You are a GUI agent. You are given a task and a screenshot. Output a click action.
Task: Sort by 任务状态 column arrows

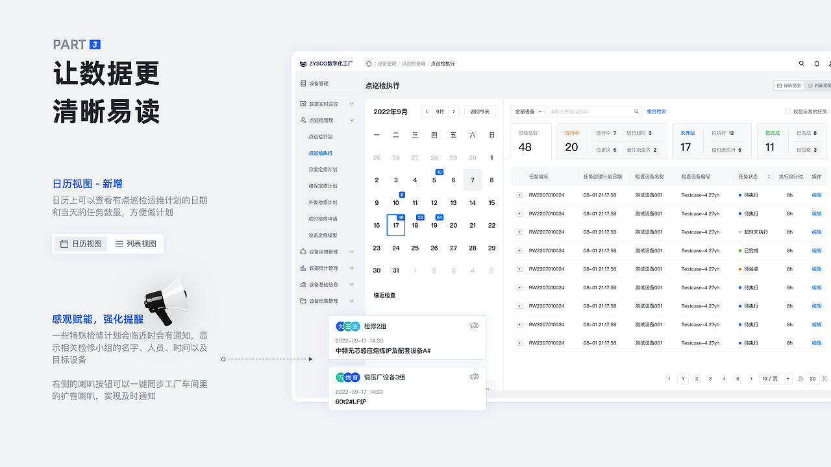pyautogui.click(x=769, y=176)
